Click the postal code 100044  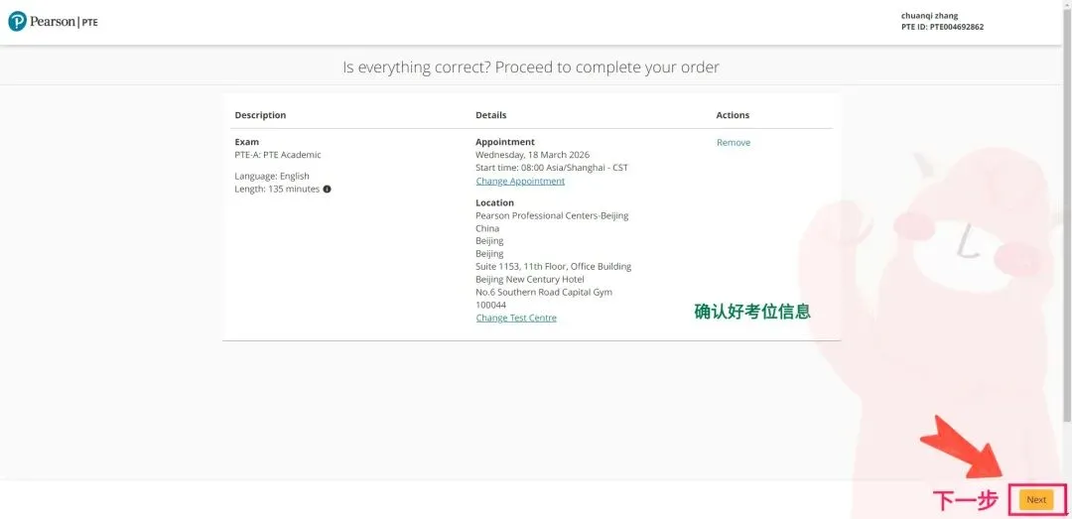point(491,306)
